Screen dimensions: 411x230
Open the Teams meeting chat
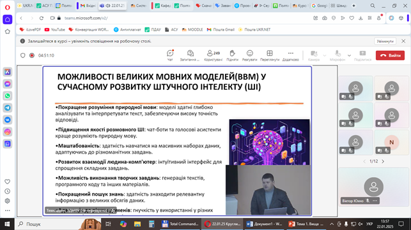pyautogui.click(x=170, y=55)
